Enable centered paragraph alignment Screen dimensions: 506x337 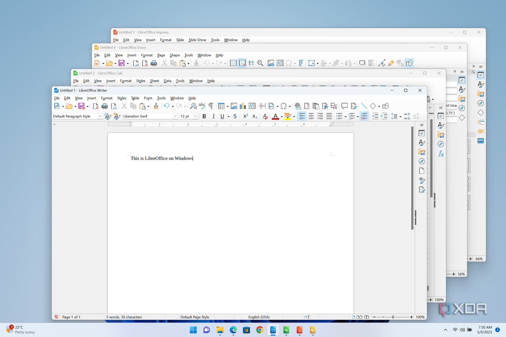pyautogui.click(x=311, y=116)
